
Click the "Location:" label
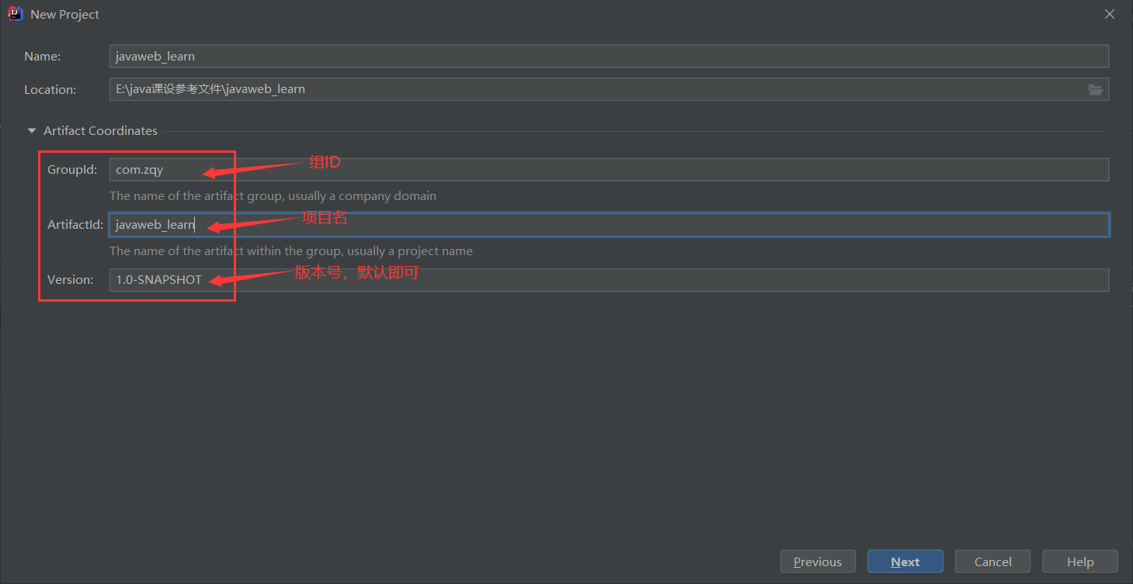50,90
